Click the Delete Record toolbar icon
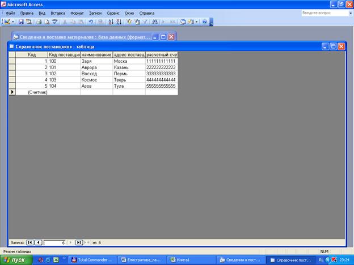The width and height of the screenshot is (354, 265). (x=172, y=22)
